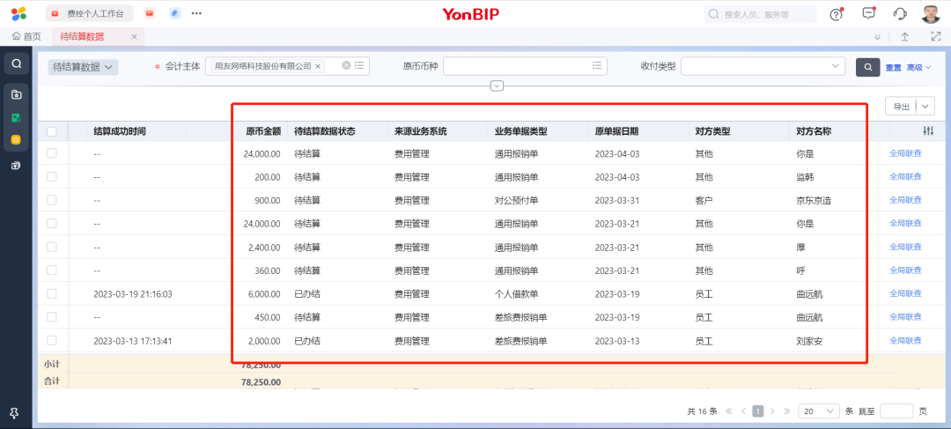Go to previous page arrow
Viewport: 951px width, 429px height.
point(743,411)
